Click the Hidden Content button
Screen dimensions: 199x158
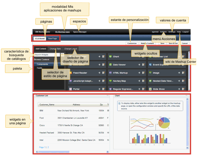click(x=147, y=43)
